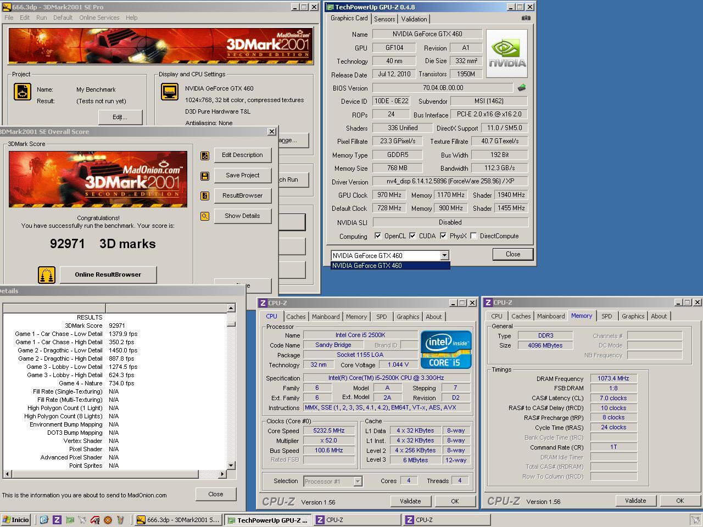
Task: Click the Details horizontal scroll left arrow
Action: click(x=8, y=474)
